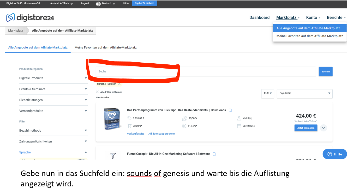Bookmark the FunnelCockpit product
Viewport: 347px width, 195px height.
pos(214,154)
